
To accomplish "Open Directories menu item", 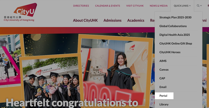I will point(81,6).
